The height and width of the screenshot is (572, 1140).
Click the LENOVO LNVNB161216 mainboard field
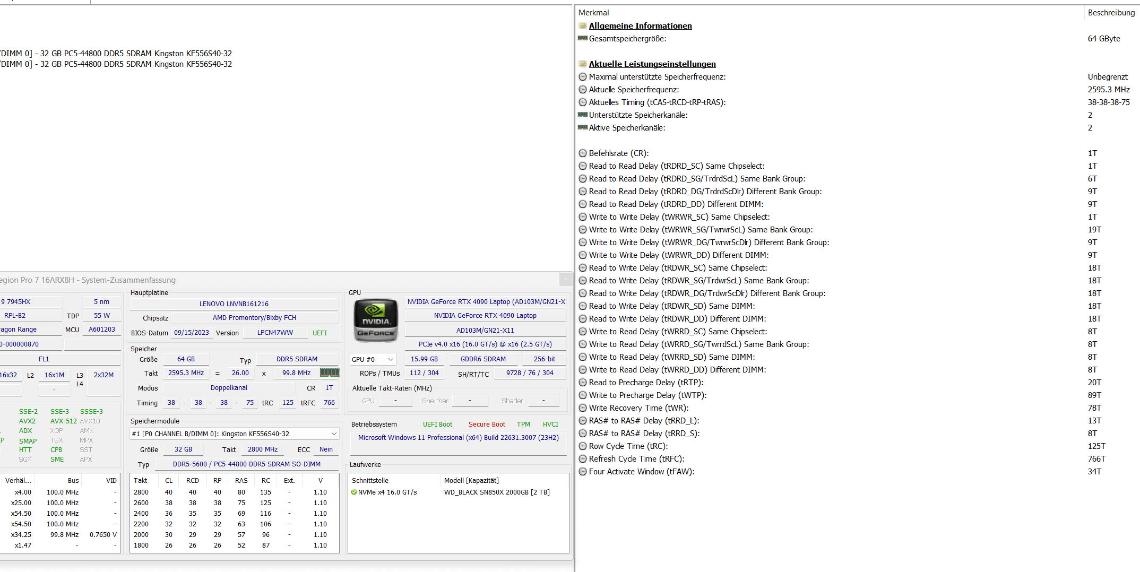234,304
